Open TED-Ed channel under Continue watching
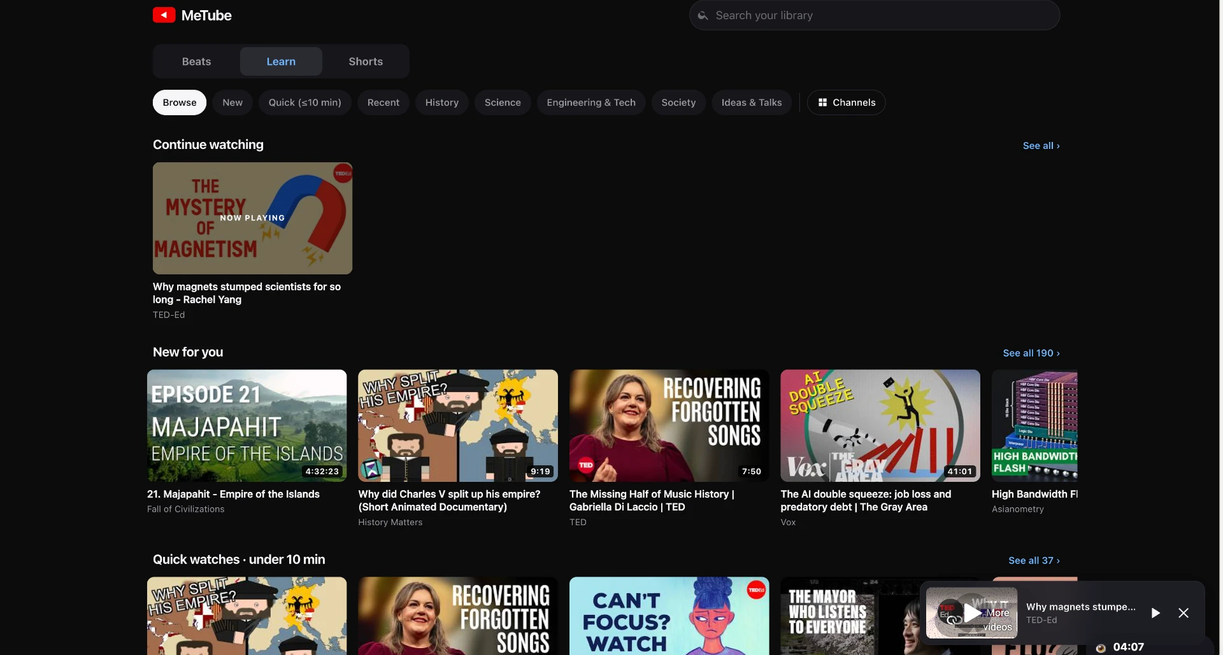This screenshot has width=1223, height=655. point(169,315)
